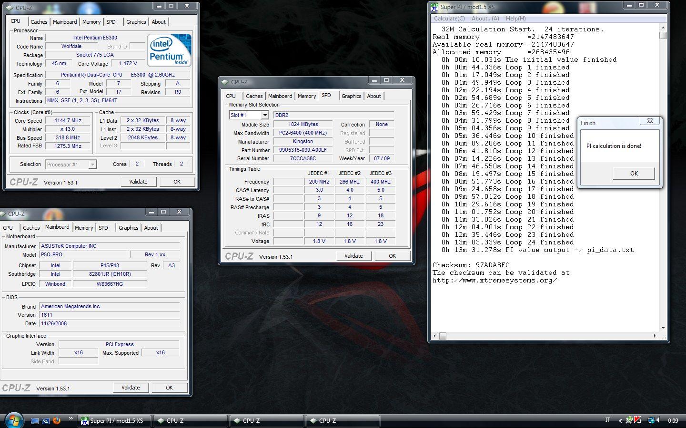
Task: Click OK in the SPD CPU-Z window
Action: pyautogui.click(x=392, y=256)
